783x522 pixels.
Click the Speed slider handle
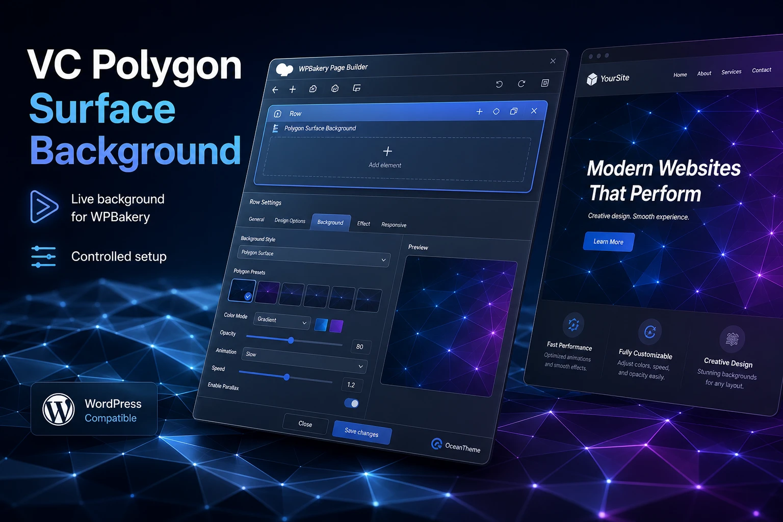pyautogui.click(x=286, y=377)
